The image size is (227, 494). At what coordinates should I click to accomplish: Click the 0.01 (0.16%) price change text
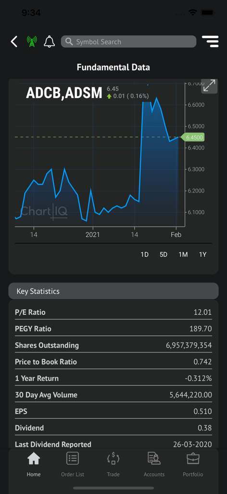point(131,96)
